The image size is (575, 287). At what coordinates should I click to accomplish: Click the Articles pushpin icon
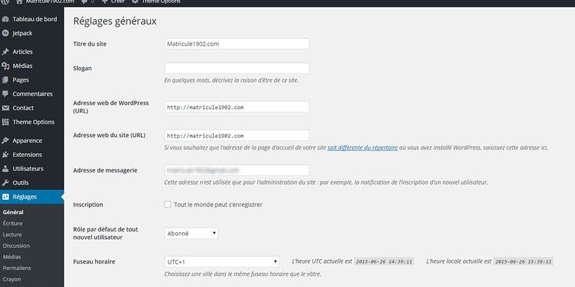coord(5,52)
